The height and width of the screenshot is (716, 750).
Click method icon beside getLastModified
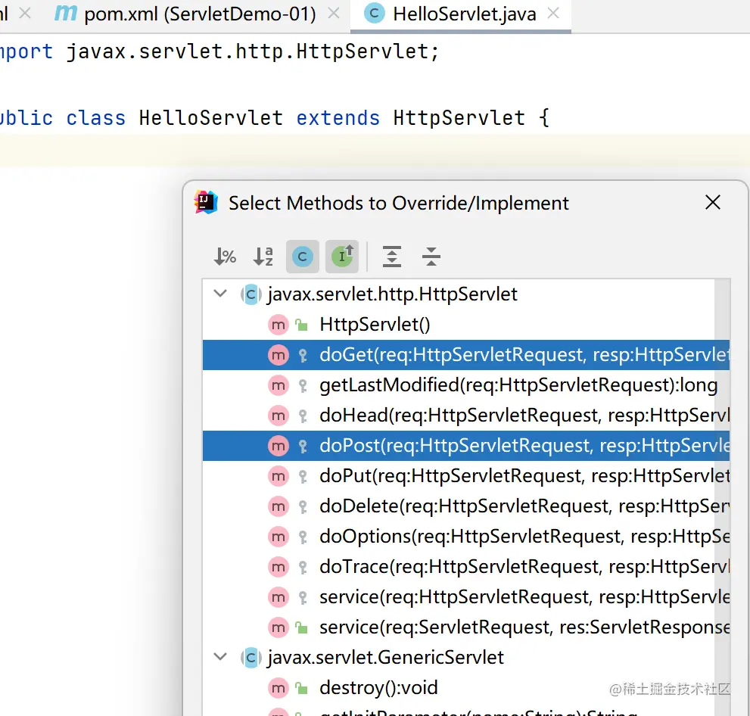click(278, 386)
